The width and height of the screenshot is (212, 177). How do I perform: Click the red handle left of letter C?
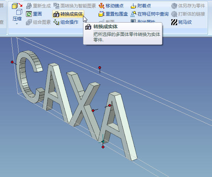[12, 62]
